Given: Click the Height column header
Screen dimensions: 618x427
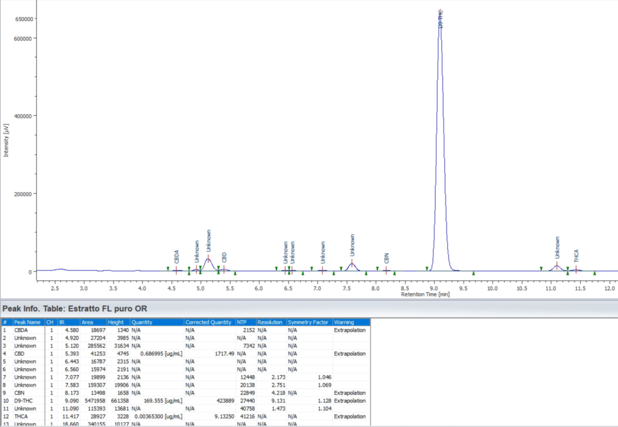Looking at the screenshot, I should [x=118, y=322].
